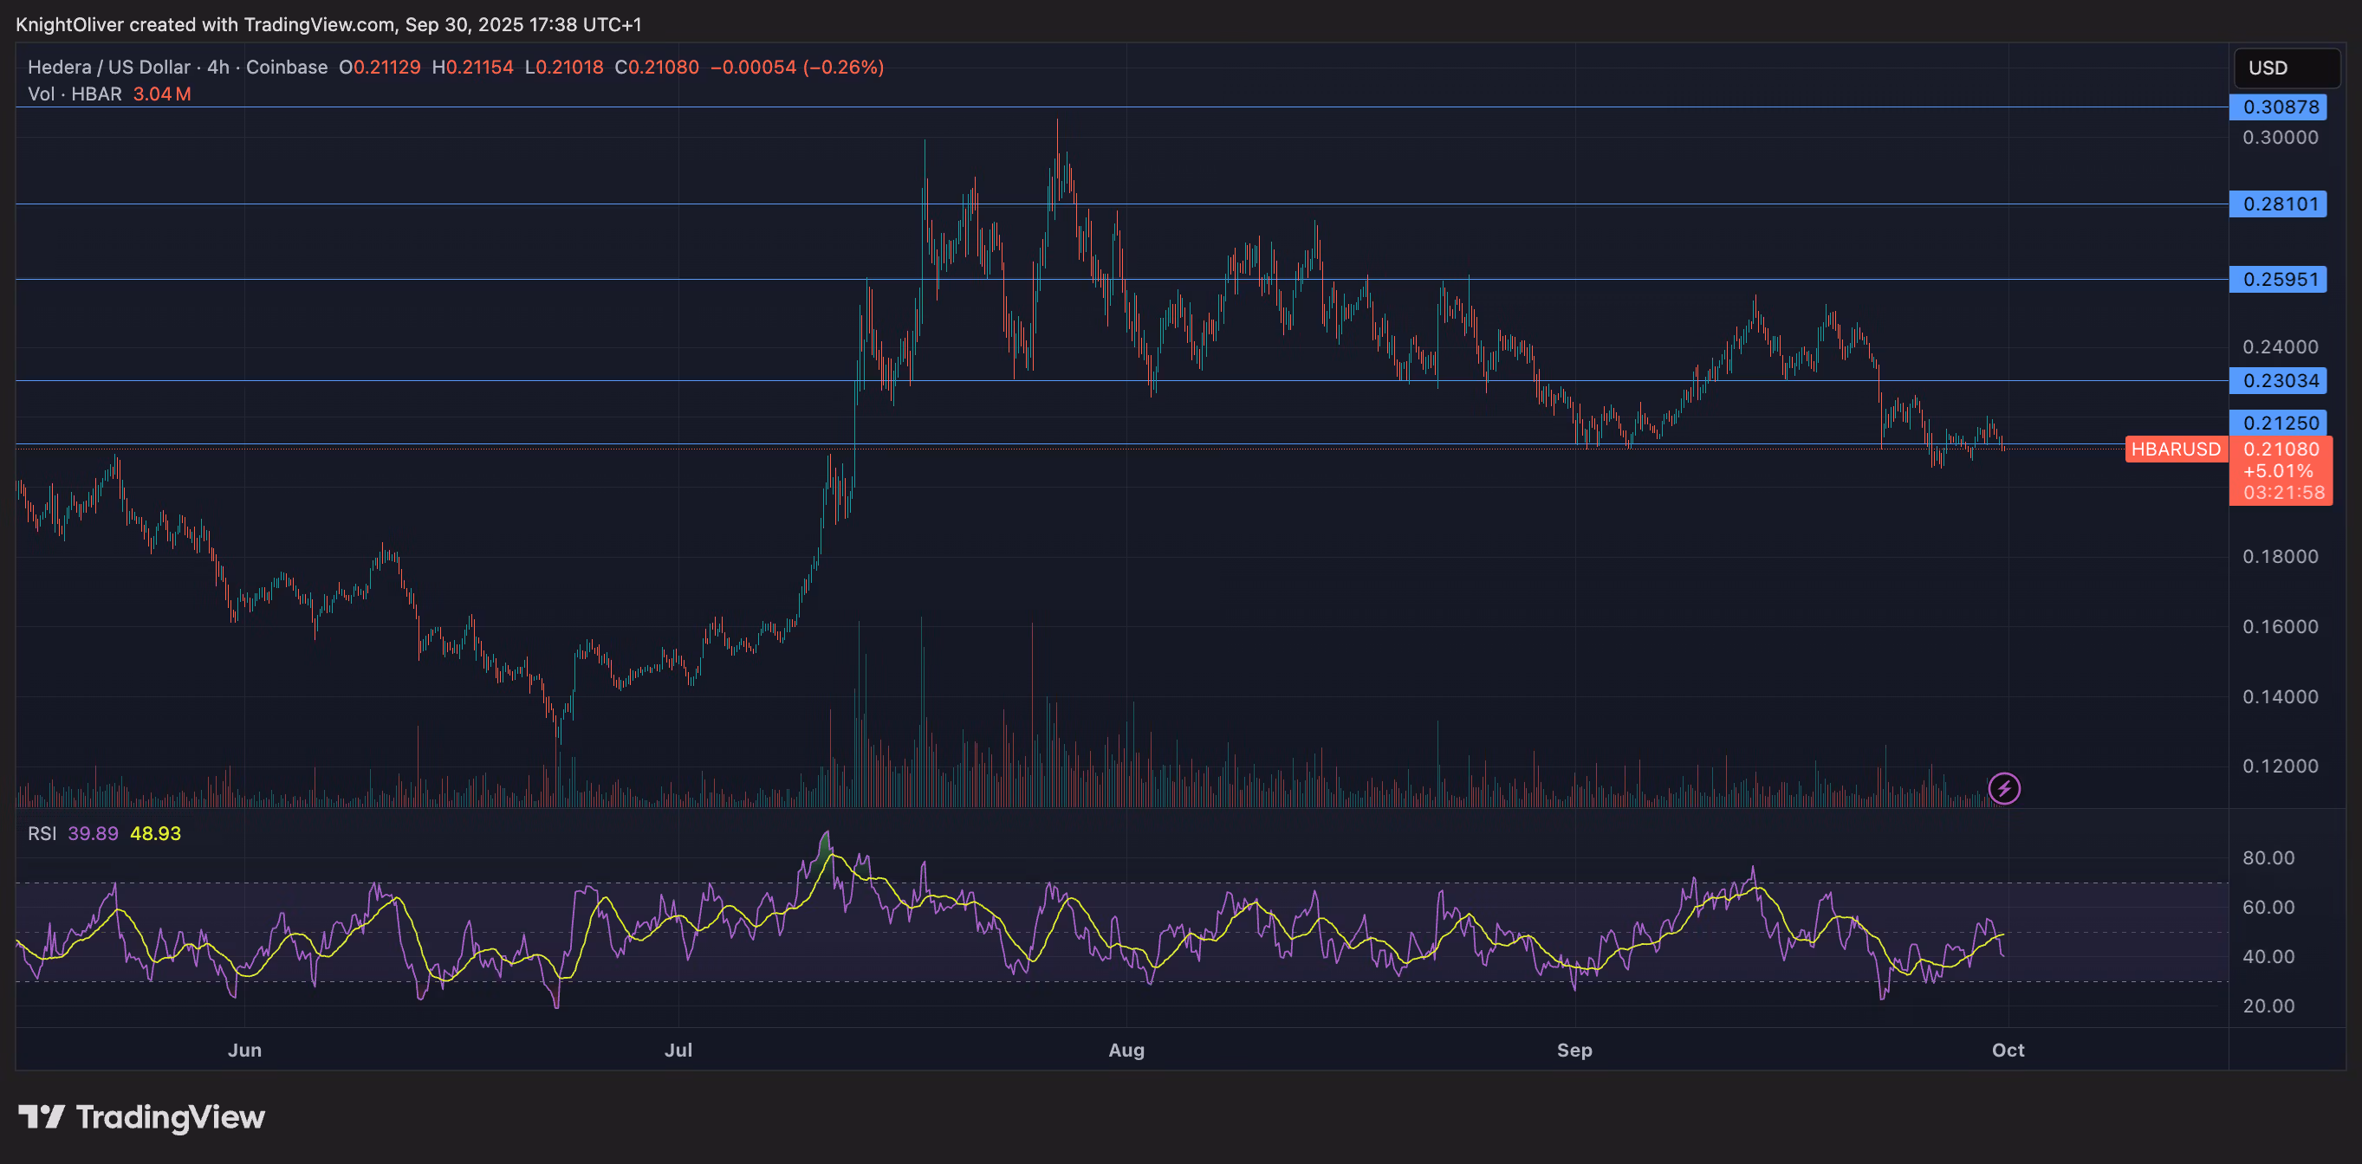This screenshot has height=1164, width=2362.
Task: Click the TradingView logo icon
Action: (x=42, y=1116)
